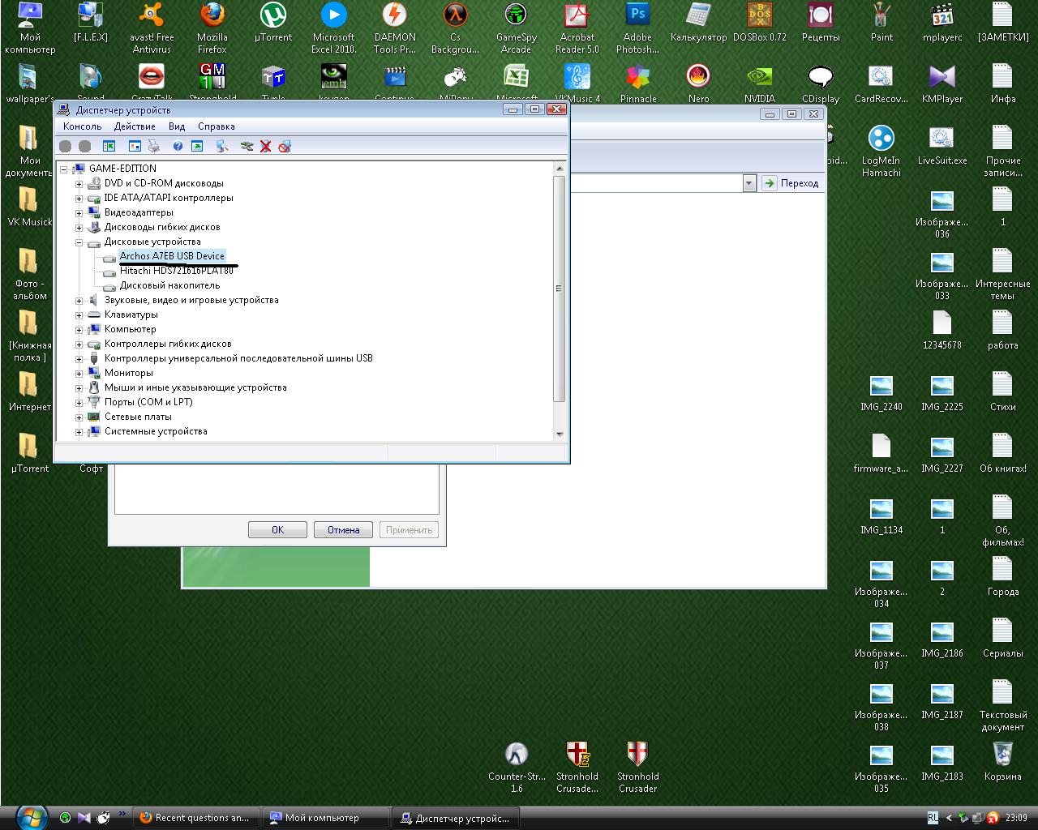Select µTorrent green desktop icon in top row

273,23
